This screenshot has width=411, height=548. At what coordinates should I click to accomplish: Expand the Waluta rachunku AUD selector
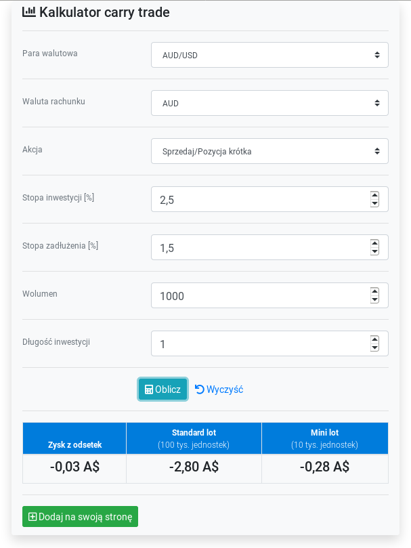[x=269, y=103]
